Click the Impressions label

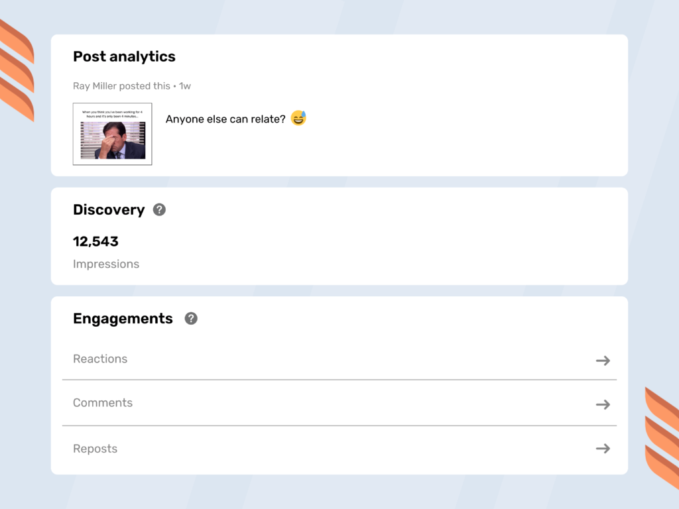pyautogui.click(x=106, y=264)
